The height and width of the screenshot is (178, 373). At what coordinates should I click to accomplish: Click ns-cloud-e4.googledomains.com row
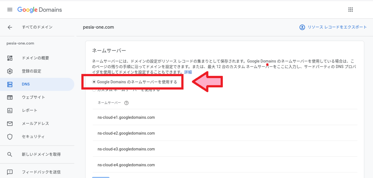click(x=225, y=165)
